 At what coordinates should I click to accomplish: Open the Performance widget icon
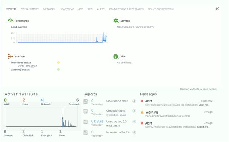coord(10,20)
